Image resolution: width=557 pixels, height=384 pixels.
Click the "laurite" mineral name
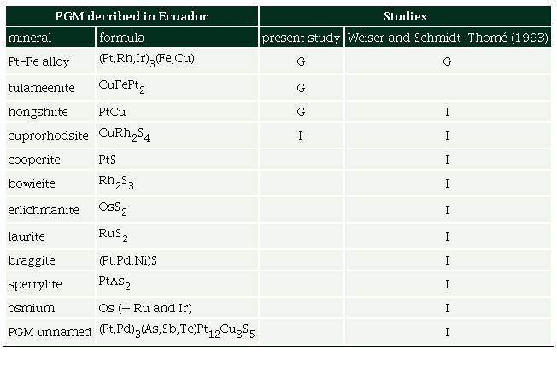[26, 236]
